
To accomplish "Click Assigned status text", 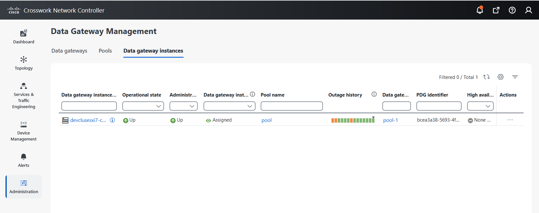I will [x=222, y=120].
